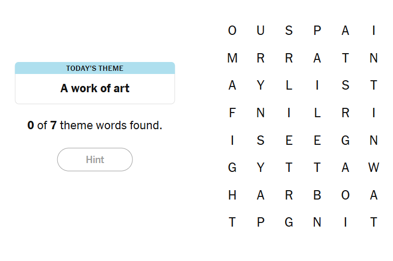393x261 pixels.
Task: Pick the S between I and E
Action: click(261, 141)
